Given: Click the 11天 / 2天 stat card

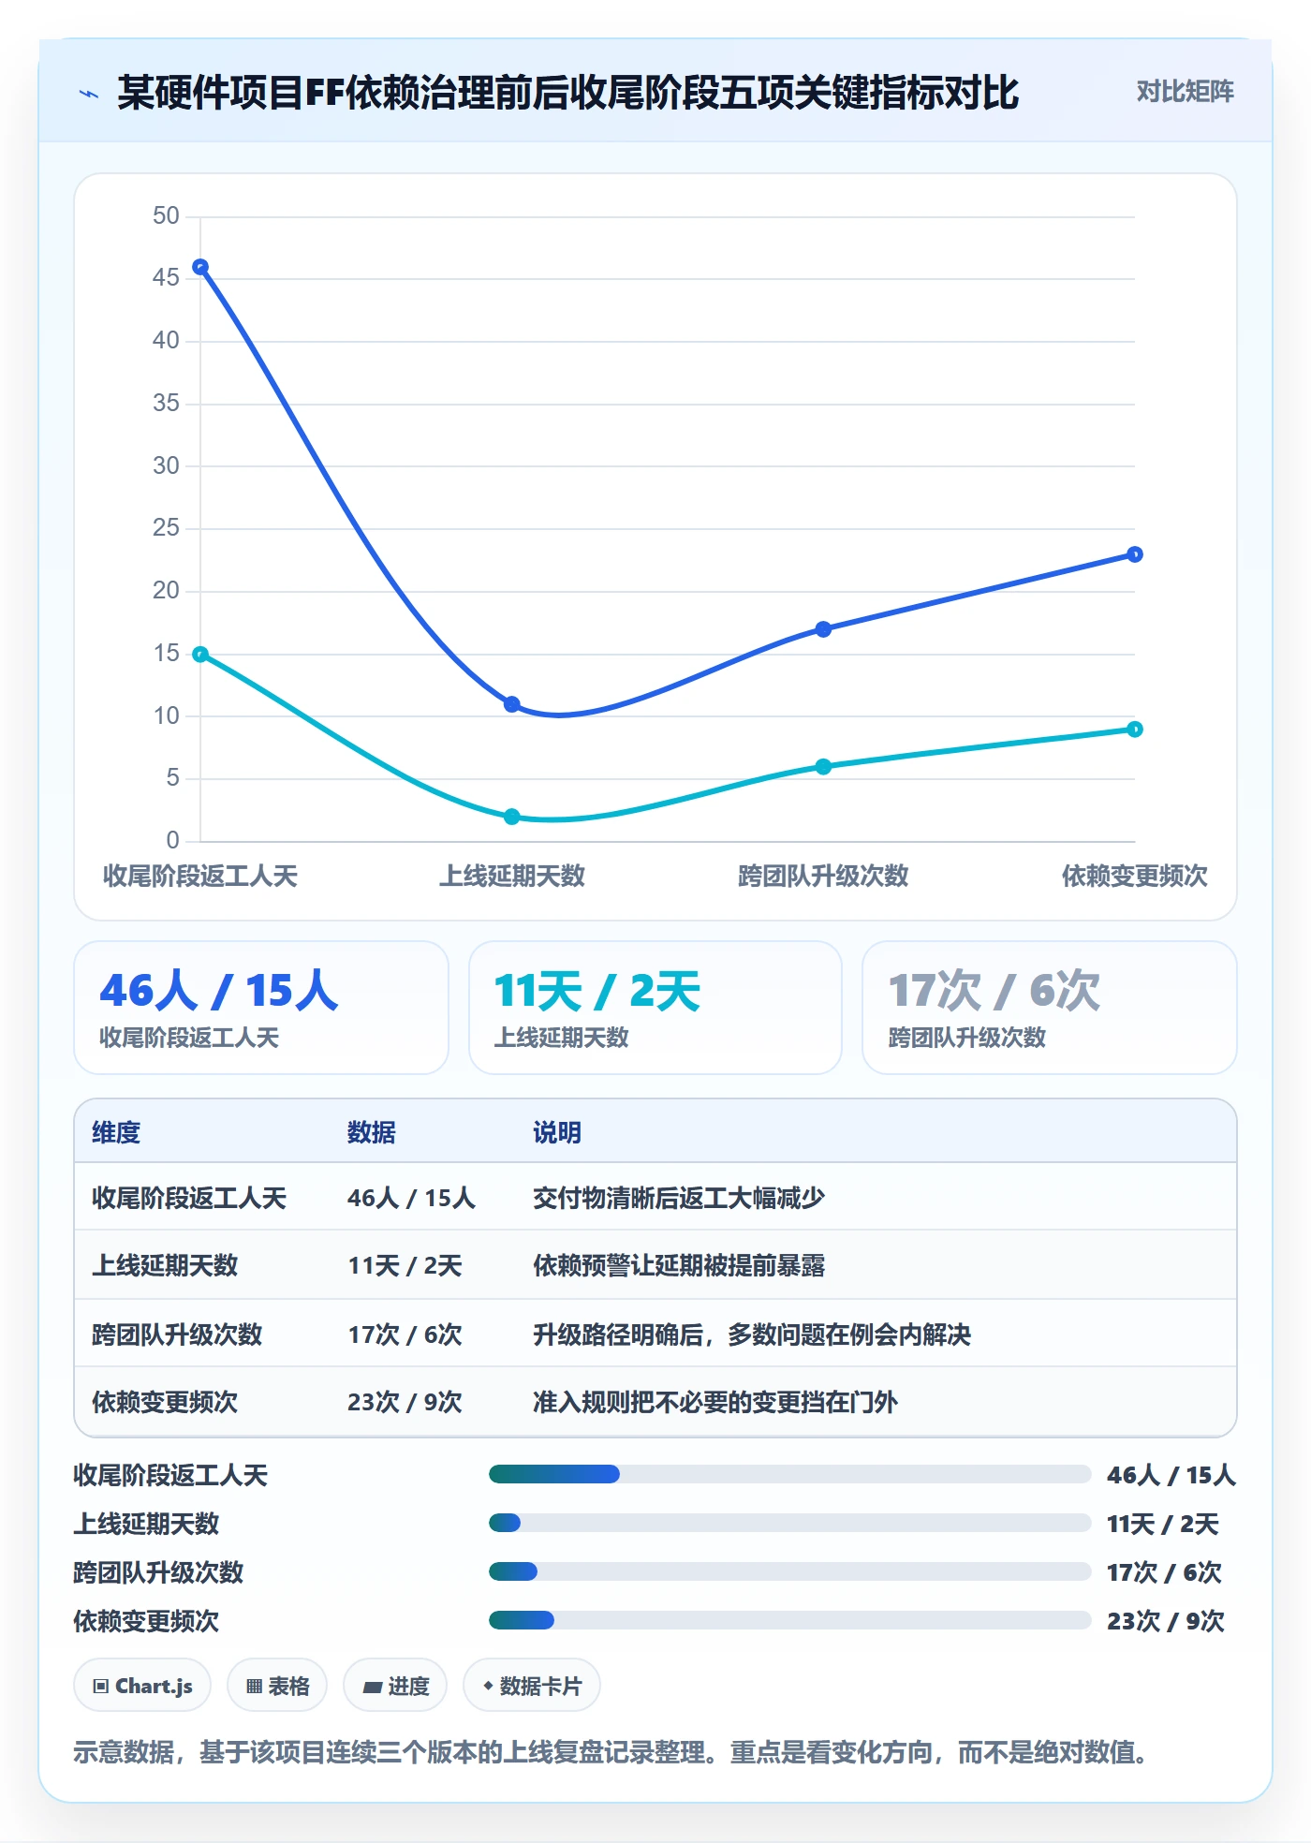Looking at the screenshot, I should (x=655, y=1008).
